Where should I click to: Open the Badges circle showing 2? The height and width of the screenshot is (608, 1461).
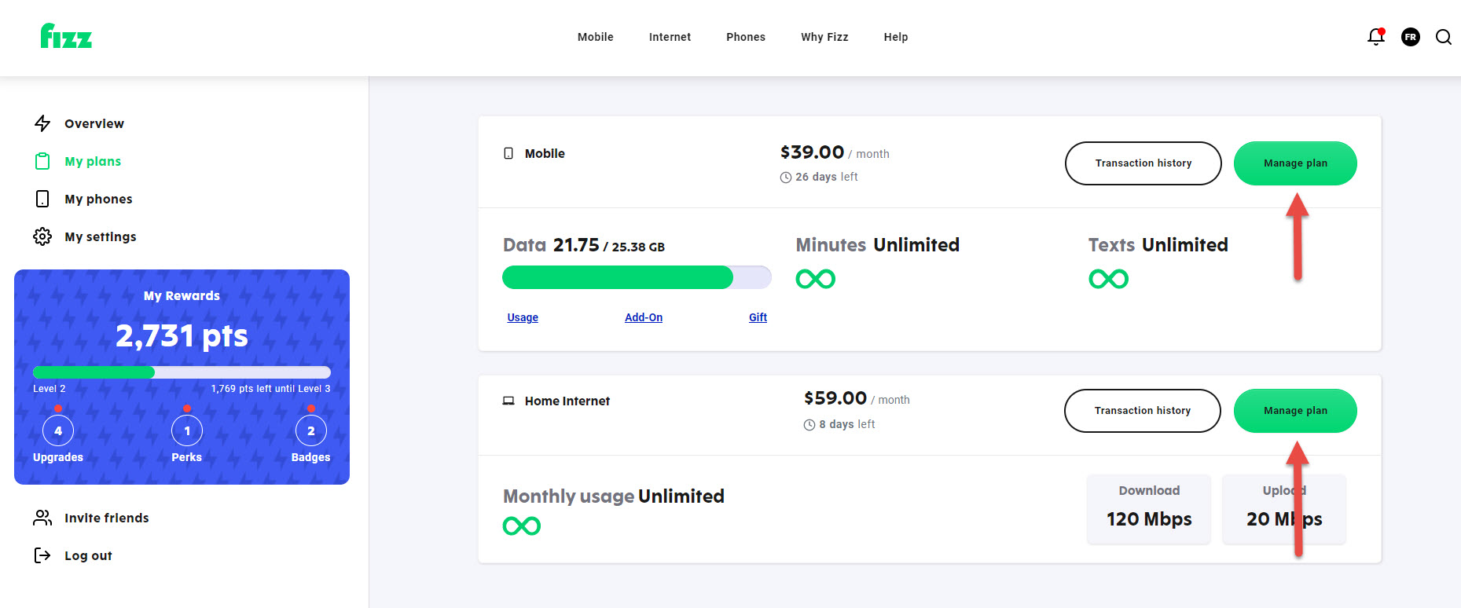pyautogui.click(x=311, y=430)
